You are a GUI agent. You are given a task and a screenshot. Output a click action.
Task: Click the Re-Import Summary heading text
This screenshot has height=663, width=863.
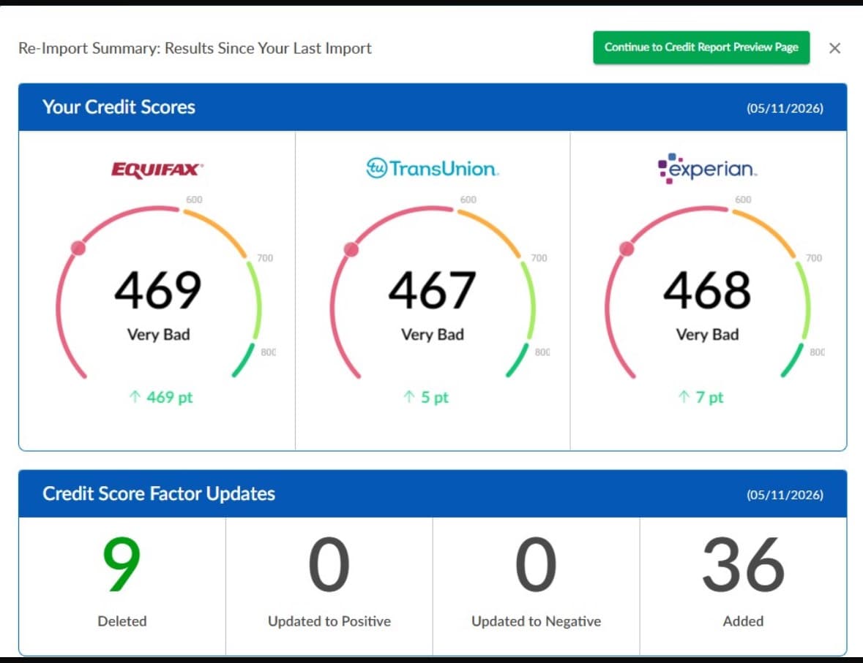click(x=195, y=48)
